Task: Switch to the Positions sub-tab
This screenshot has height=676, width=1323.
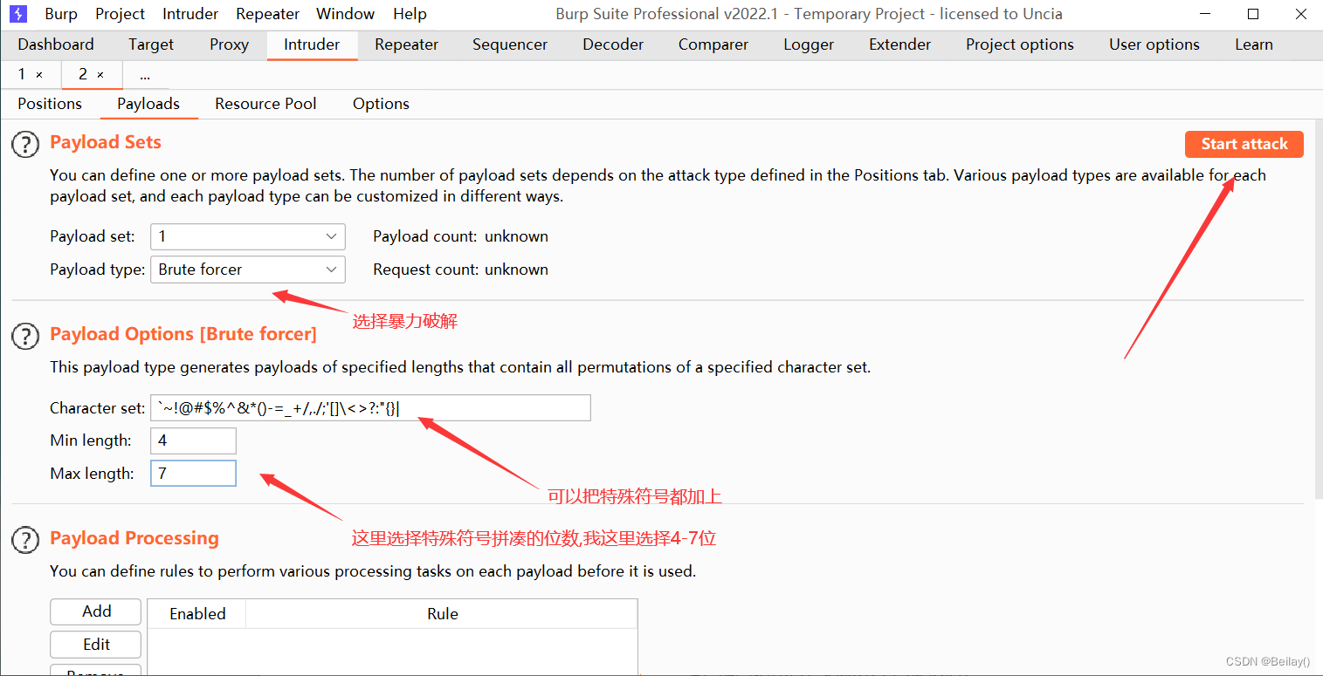Action: [x=50, y=104]
